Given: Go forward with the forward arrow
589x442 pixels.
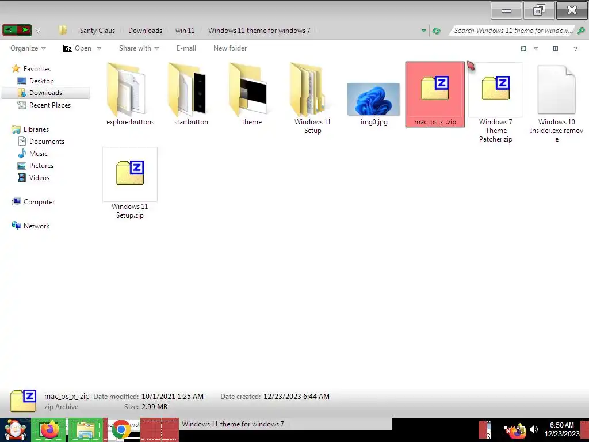Looking at the screenshot, I should coord(24,30).
